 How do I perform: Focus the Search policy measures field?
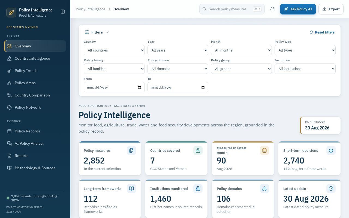tap(232, 9)
